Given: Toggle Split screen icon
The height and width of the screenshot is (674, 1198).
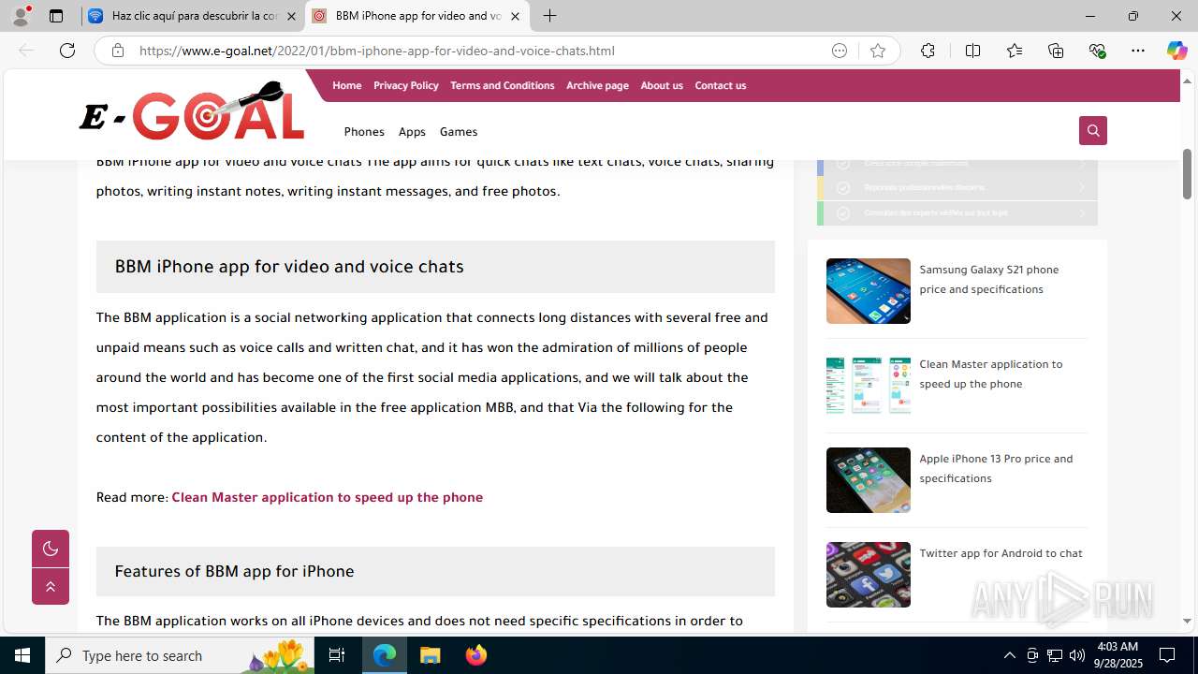Looking at the screenshot, I should pos(972,51).
